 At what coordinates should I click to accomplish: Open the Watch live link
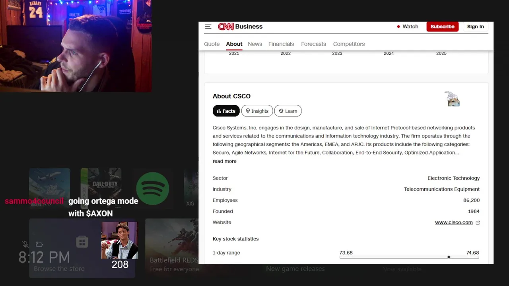click(x=408, y=27)
